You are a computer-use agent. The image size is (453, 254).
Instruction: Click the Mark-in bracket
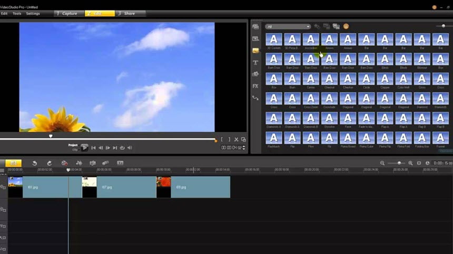click(222, 139)
